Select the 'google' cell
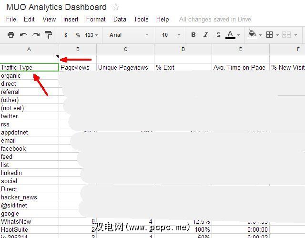Image resolution: width=305 pixels, height=238 pixels. pyautogui.click(x=29, y=214)
